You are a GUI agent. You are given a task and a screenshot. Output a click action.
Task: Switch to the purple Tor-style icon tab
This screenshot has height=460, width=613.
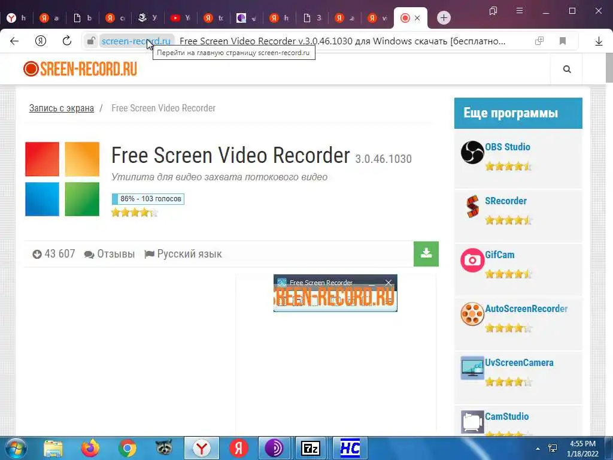pyautogui.click(x=246, y=17)
